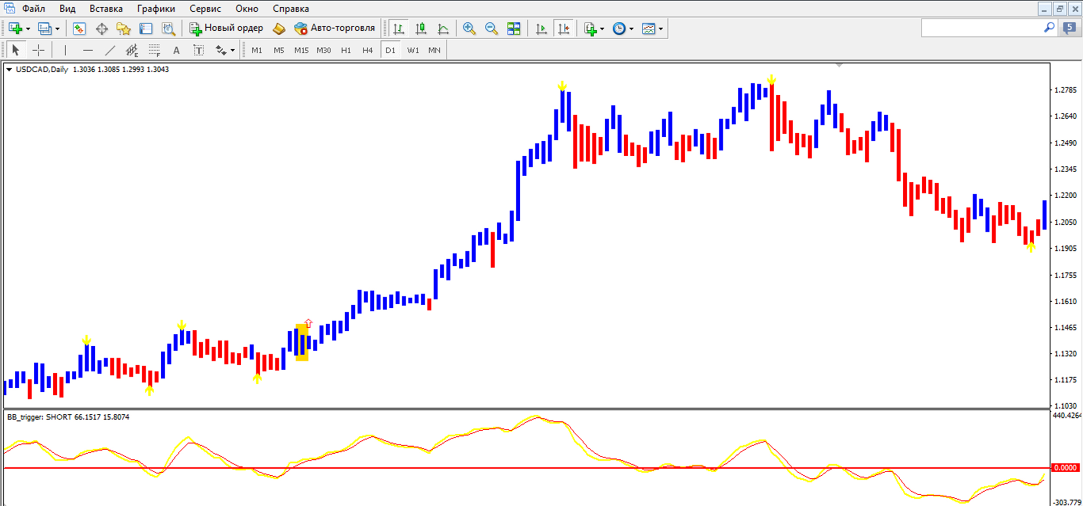Zoom in on the chart
This screenshot has width=1083, height=506.
pos(469,29)
